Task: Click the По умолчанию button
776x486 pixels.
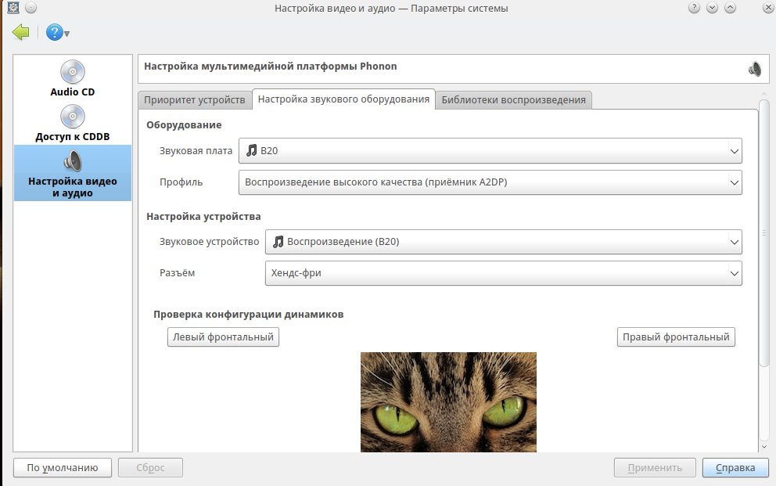Action: (63, 468)
